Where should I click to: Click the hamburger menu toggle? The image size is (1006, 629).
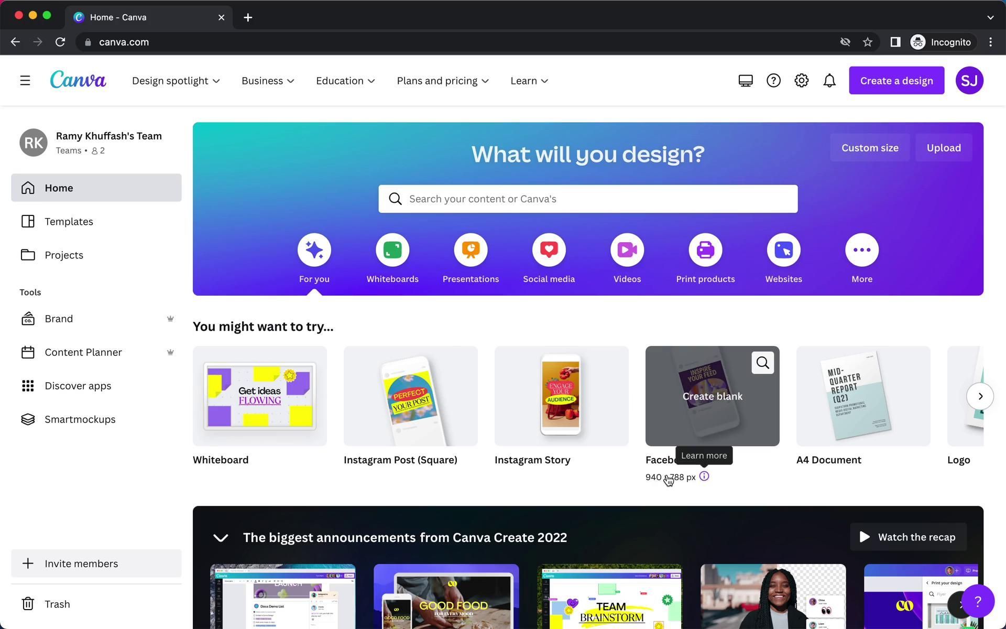point(25,81)
